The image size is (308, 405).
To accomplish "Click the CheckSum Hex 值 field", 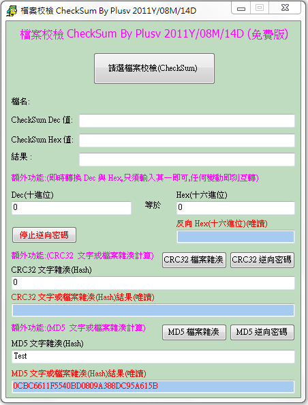I will pos(187,140).
